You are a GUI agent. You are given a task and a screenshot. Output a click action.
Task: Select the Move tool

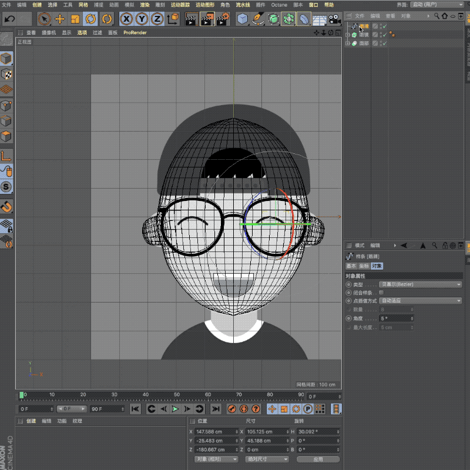click(x=59, y=19)
